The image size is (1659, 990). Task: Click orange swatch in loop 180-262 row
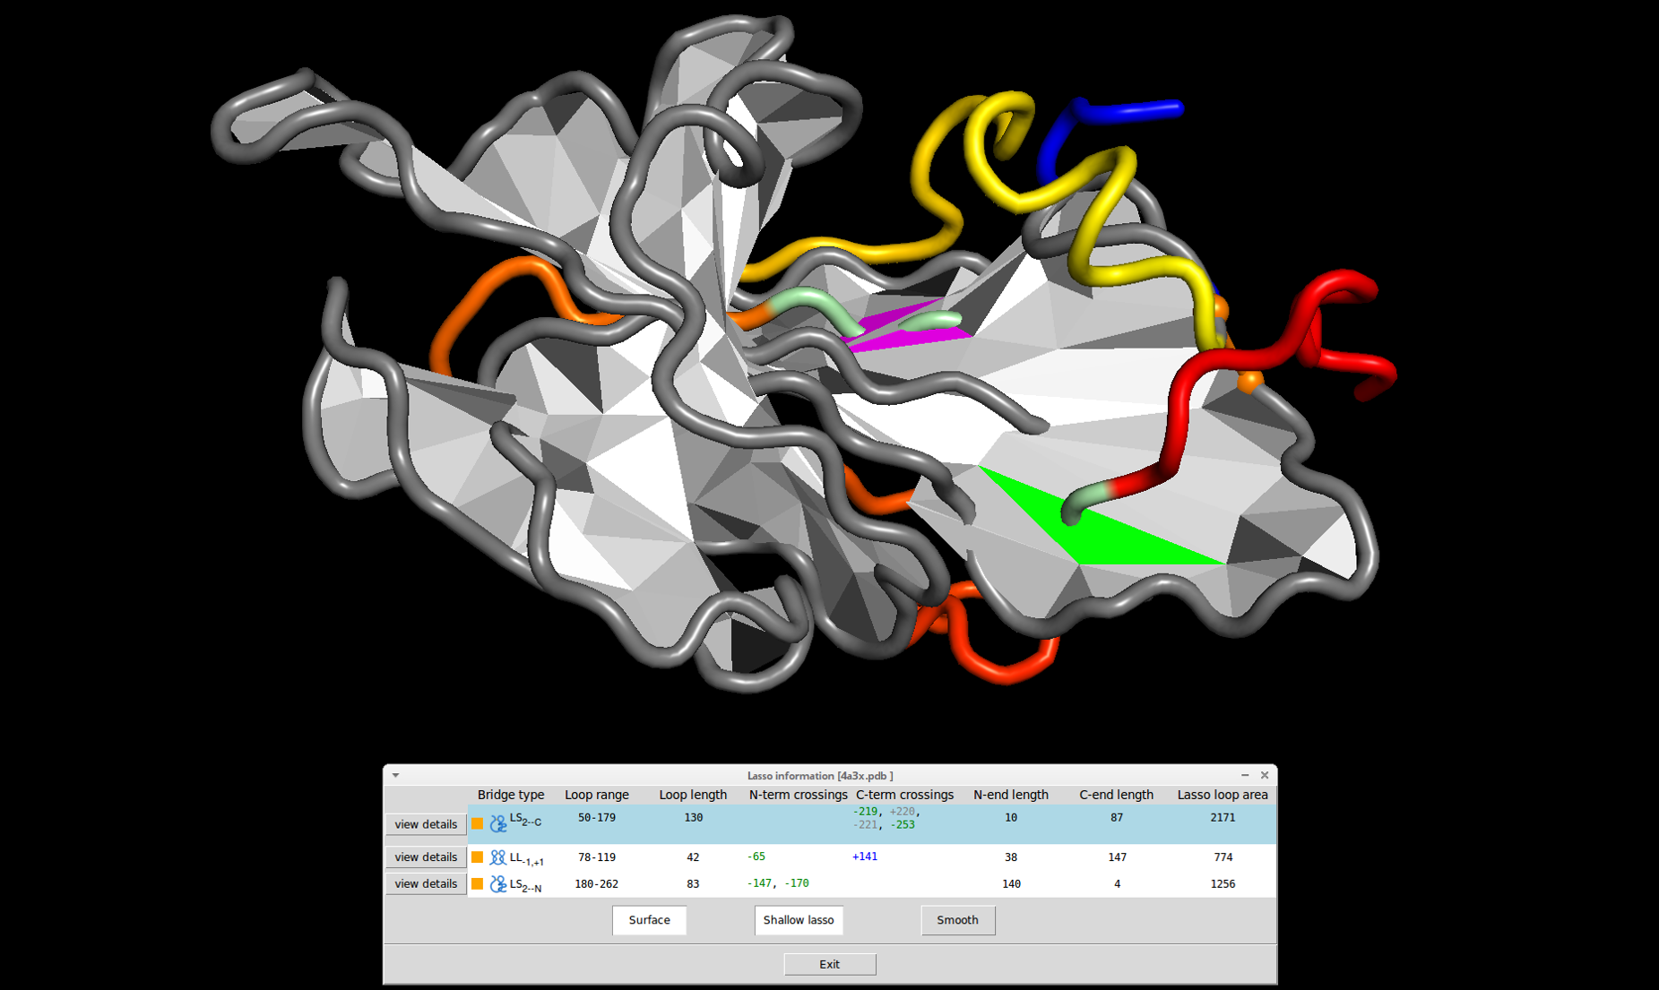[478, 884]
